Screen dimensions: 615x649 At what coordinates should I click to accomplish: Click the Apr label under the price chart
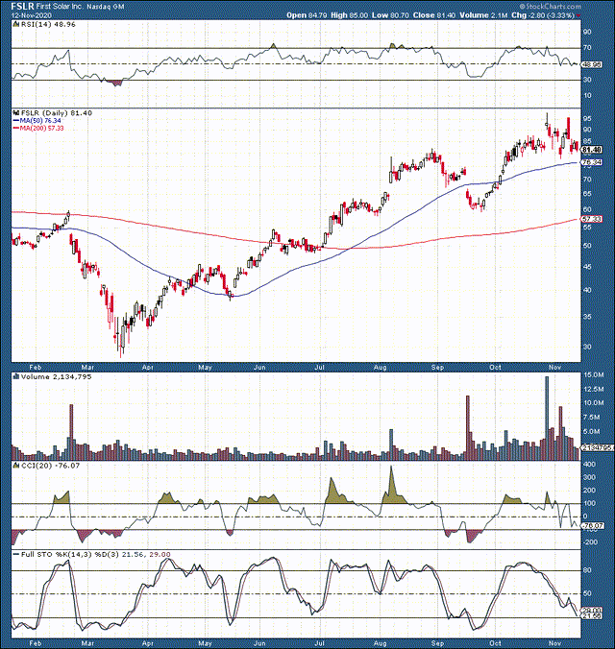(x=148, y=367)
